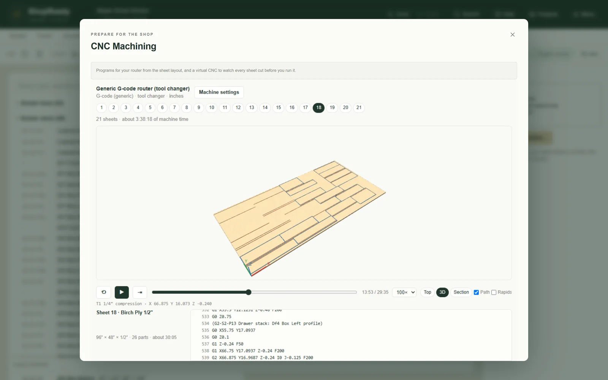Go to sheet 10
The width and height of the screenshot is (608, 380).
[x=212, y=108]
